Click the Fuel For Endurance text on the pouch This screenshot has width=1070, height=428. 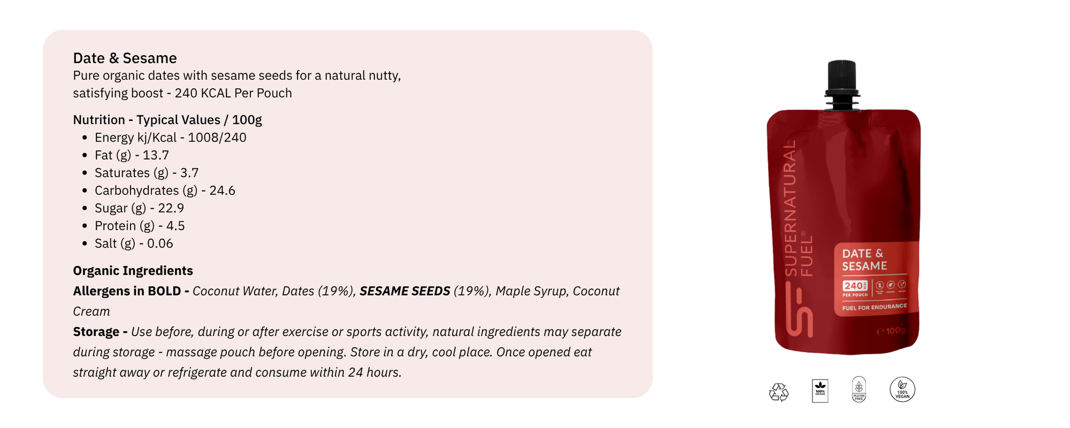pos(874,307)
